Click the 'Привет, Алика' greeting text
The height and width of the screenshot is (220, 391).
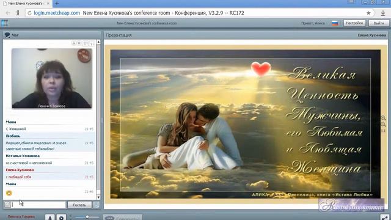pyautogui.click(x=313, y=23)
